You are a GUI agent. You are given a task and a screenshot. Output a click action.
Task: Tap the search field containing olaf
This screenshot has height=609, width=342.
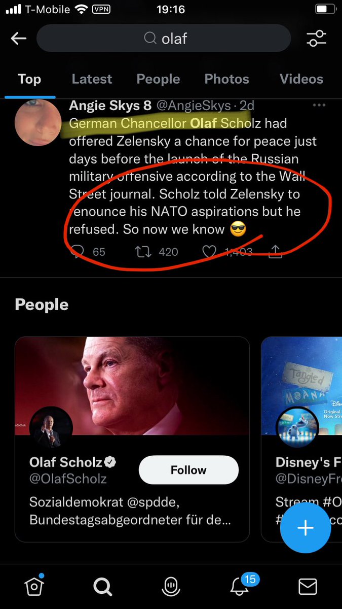coord(164,39)
